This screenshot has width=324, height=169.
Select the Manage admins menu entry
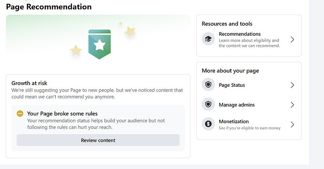(x=249, y=105)
